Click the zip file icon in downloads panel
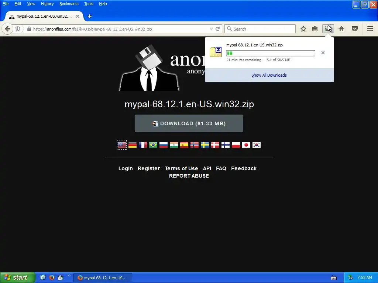The height and width of the screenshot is (283, 378). (216, 52)
